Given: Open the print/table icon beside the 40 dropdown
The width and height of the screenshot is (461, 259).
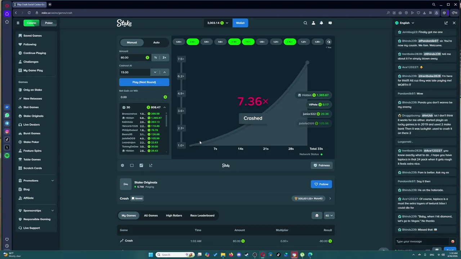Looking at the screenshot, I should pos(317,215).
